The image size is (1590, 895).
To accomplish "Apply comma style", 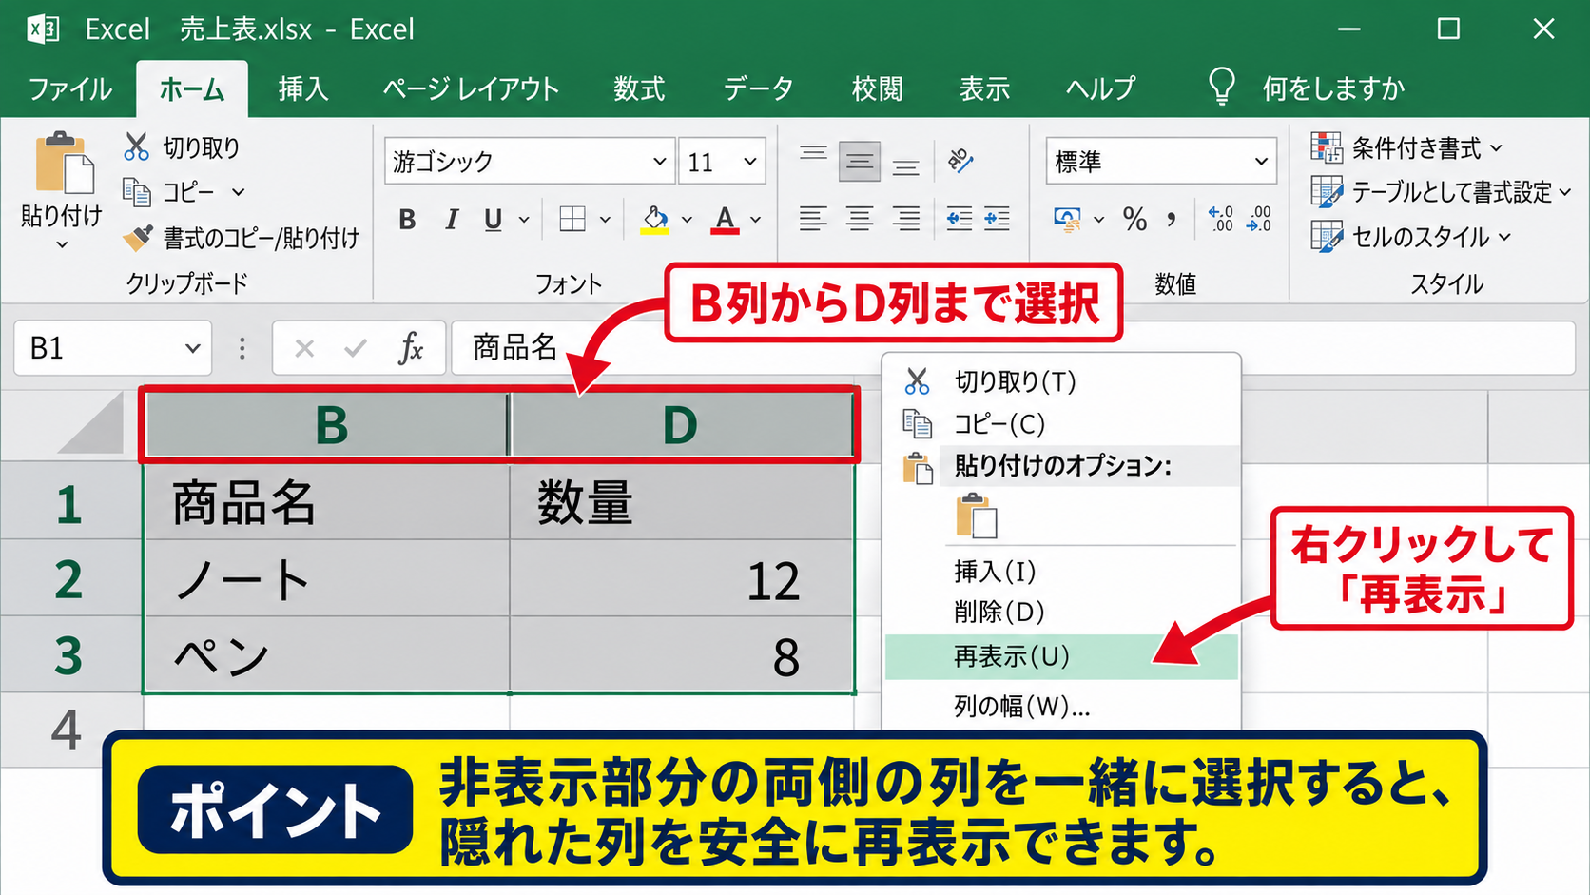I will [1172, 220].
